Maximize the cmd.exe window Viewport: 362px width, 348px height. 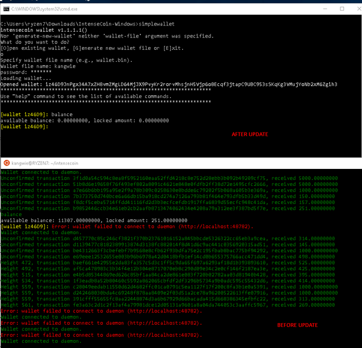342,9
